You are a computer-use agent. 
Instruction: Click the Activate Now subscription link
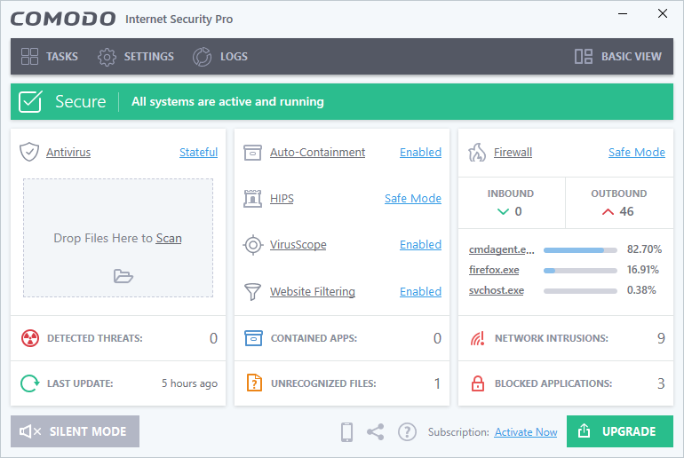click(526, 432)
